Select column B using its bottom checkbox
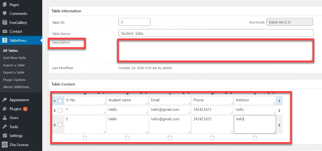The width and height of the screenshot is (322, 151). (x=127, y=138)
